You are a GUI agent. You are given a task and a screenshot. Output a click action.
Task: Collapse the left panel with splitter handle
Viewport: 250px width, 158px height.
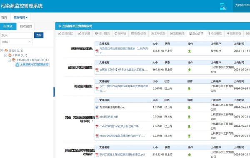point(54,92)
